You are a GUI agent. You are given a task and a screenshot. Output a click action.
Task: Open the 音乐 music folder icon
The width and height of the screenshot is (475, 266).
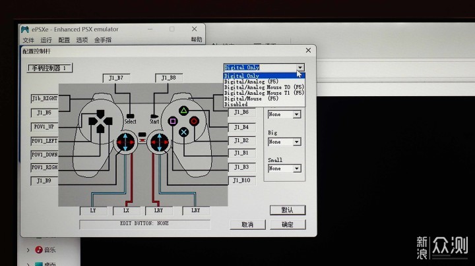[38, 250]
